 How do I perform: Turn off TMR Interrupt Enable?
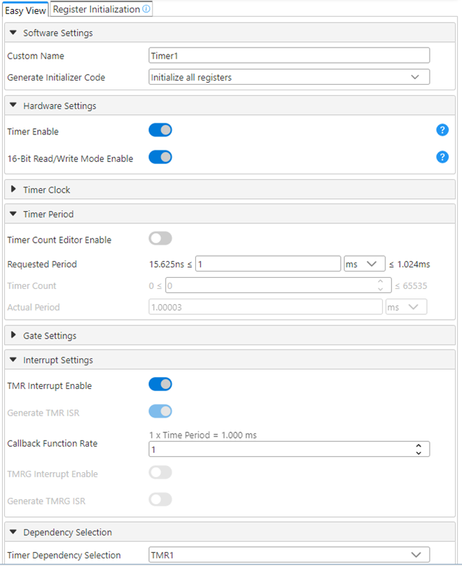[160, 385]
